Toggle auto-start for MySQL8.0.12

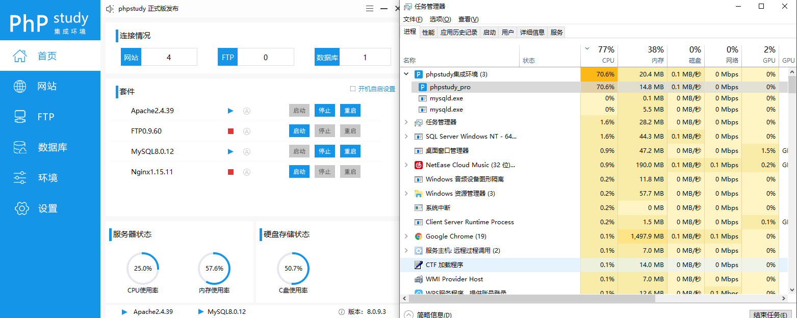click(247, 151)
